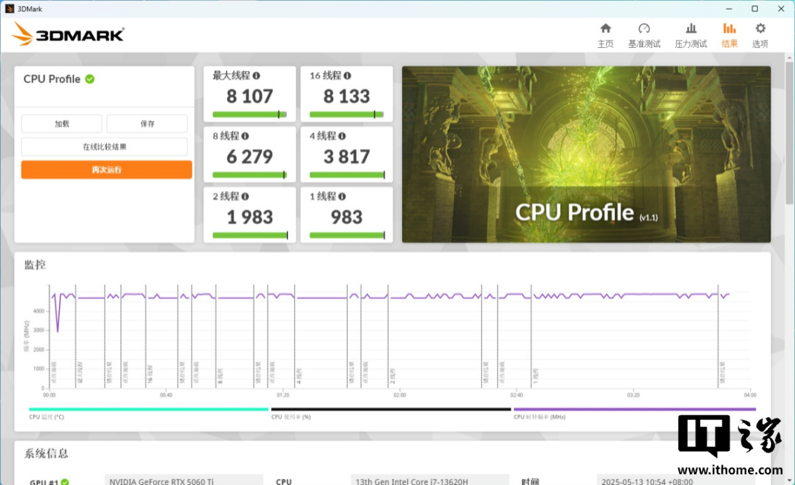
Task: Go to 基准测试 benchmarks gauge icon
Action: pyautogui.click(x=644, y=28)
